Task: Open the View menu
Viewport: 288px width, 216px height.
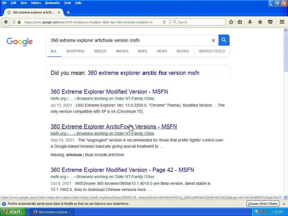Action: pyautogui.click(x=24, y=3)
